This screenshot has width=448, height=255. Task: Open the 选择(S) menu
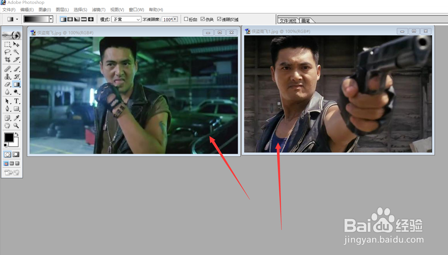point(80,10)
